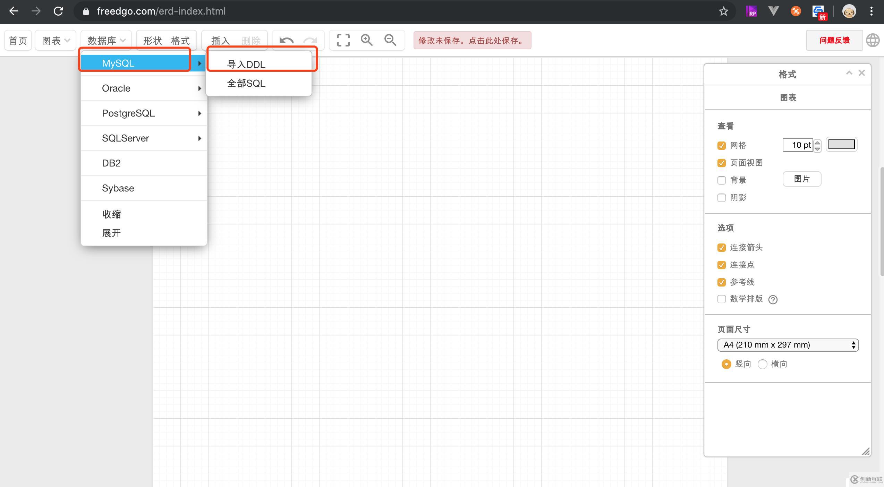Click 修改未保存 save notice button
Viewport: 884px width, 487px height.
[472, 41]
